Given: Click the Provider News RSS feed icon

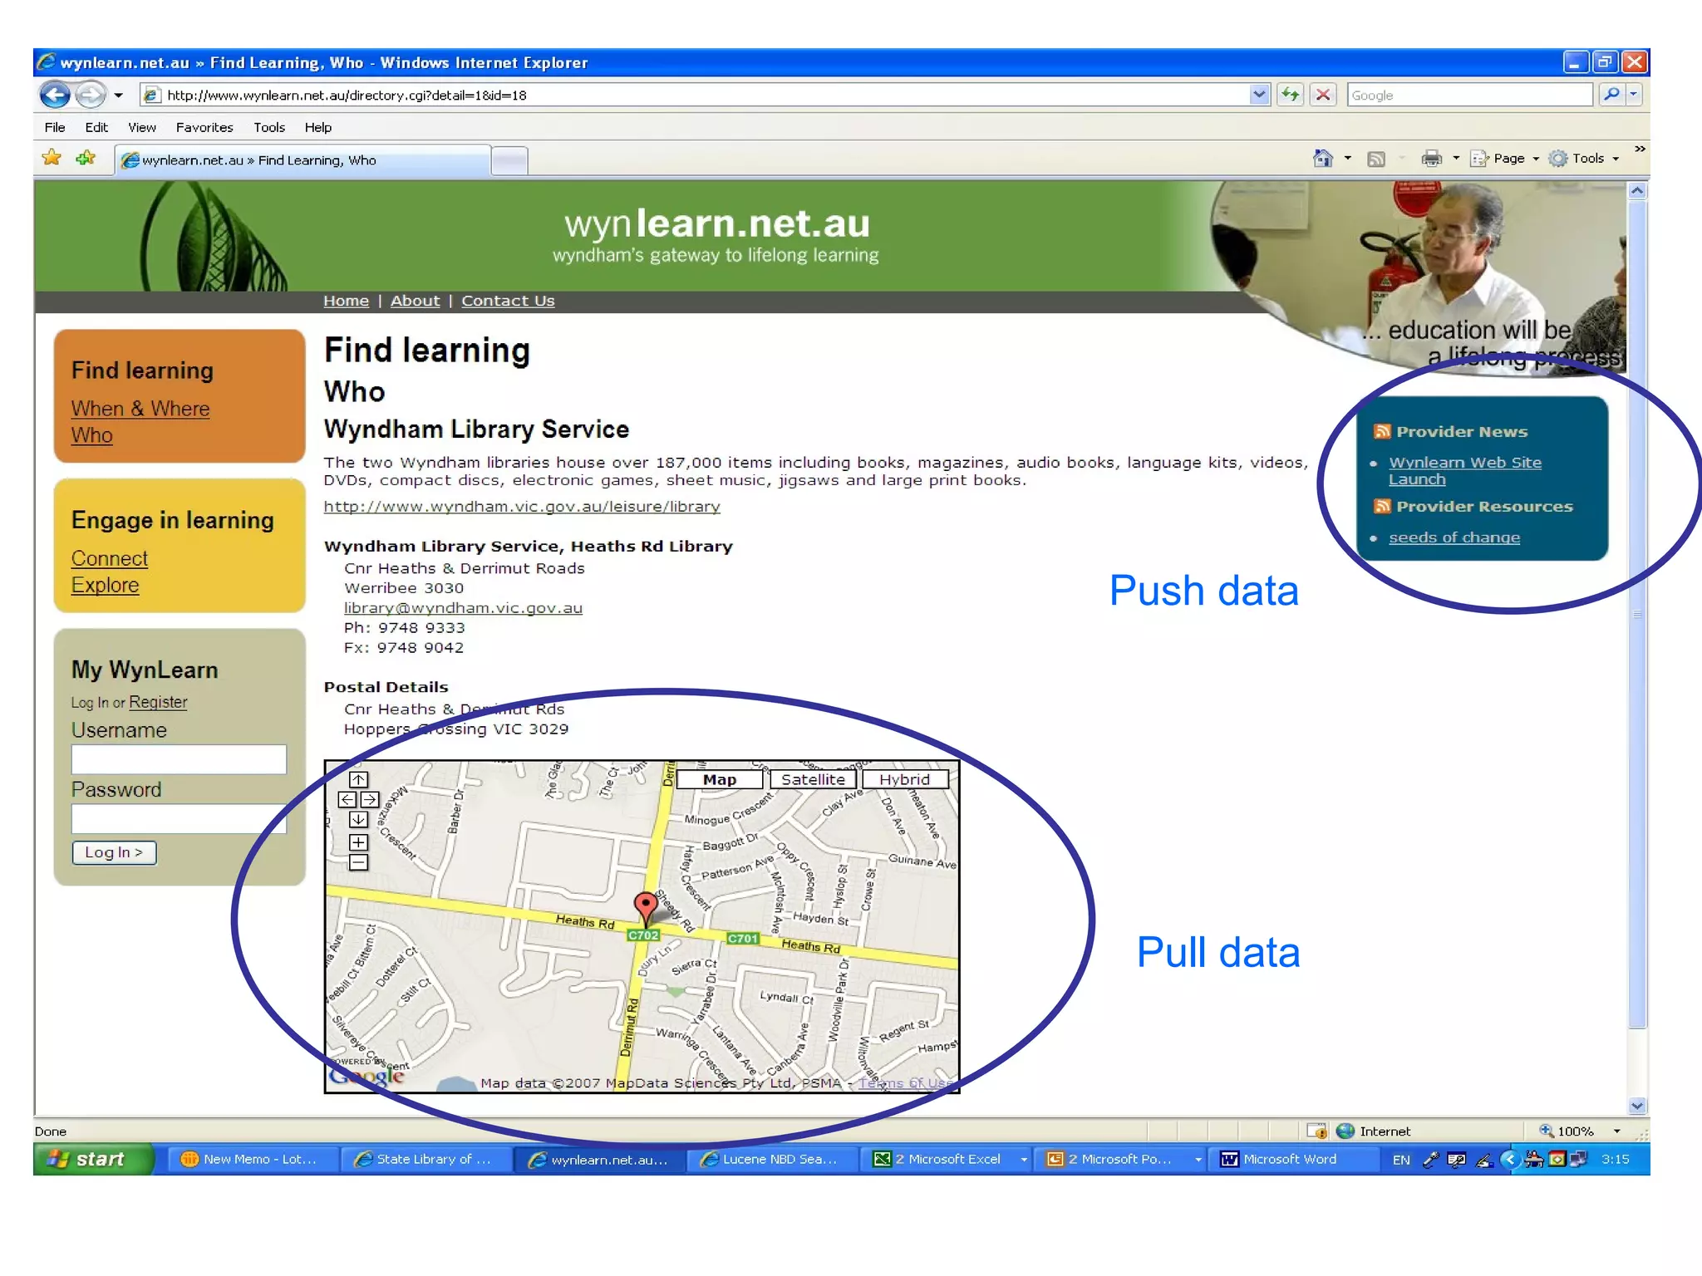Looking at the screenshot, I should (1382, 431).
